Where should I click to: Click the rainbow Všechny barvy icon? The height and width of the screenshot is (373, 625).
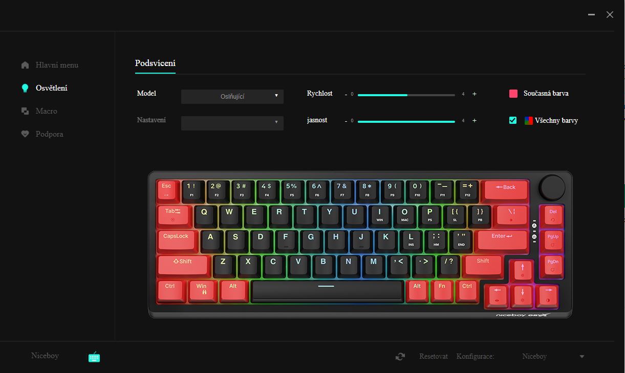point(529,121)
